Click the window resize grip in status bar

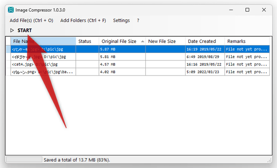(x=270, y=161)
